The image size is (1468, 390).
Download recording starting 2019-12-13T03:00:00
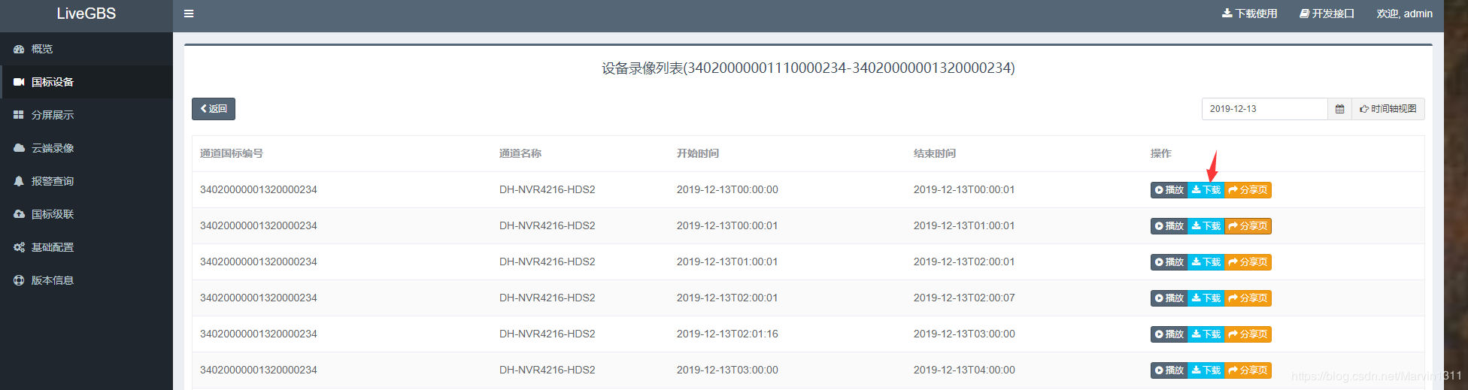[1206, 370]
